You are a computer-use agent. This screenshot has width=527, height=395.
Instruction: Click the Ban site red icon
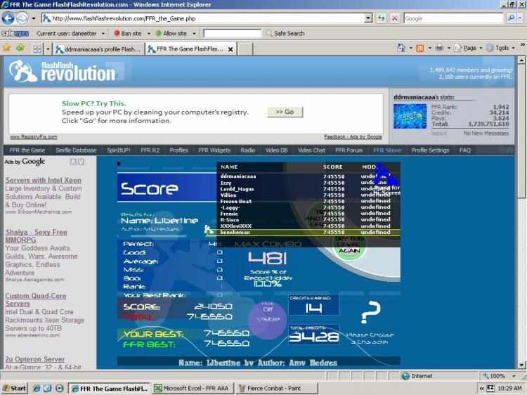[117, 33]
